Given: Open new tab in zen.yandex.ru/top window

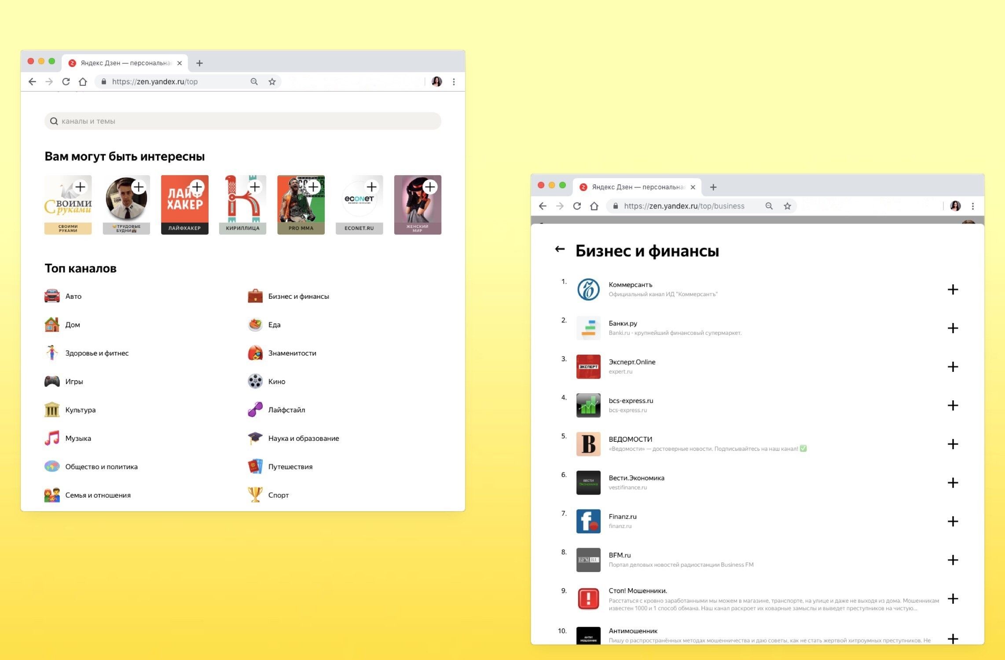Looking at the screenshot, I should pyautogui.click(x=199, y=63).
